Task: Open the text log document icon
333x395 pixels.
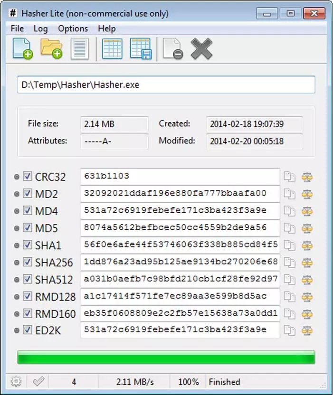Action: [x=80, y=49]
